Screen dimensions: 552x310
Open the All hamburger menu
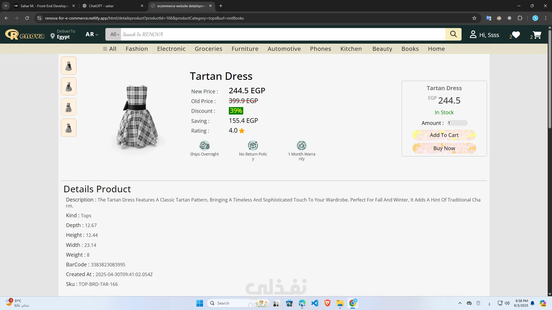click(110, 49)
